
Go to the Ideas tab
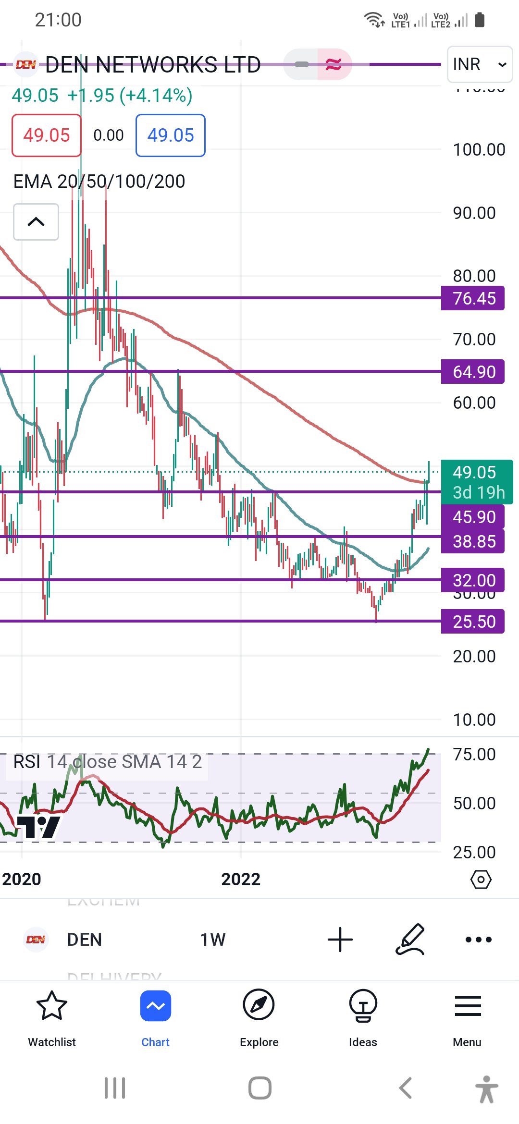[x=363, y=1018]
